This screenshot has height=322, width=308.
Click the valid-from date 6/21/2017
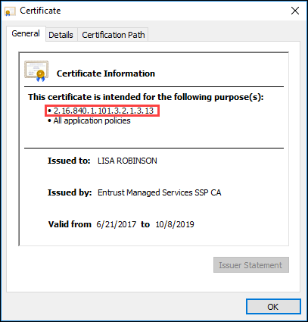click(117, 224)
